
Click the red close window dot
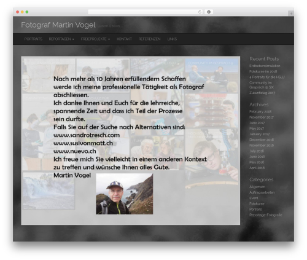(x=18, y=12)
